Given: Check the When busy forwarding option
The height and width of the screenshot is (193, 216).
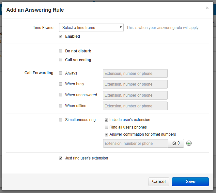Looking at the screenshot, I should point(61,84).
